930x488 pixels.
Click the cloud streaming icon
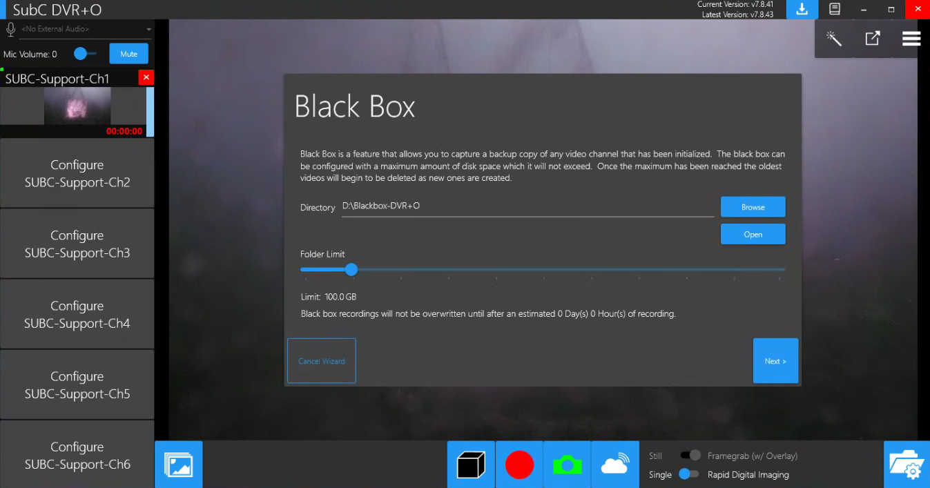614,465
